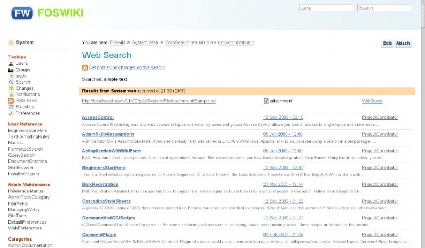Click the Users person icon in Toolbox
The width and height of the screenshot is (425, 248).
pyautogui.click(x=11, y=63)
